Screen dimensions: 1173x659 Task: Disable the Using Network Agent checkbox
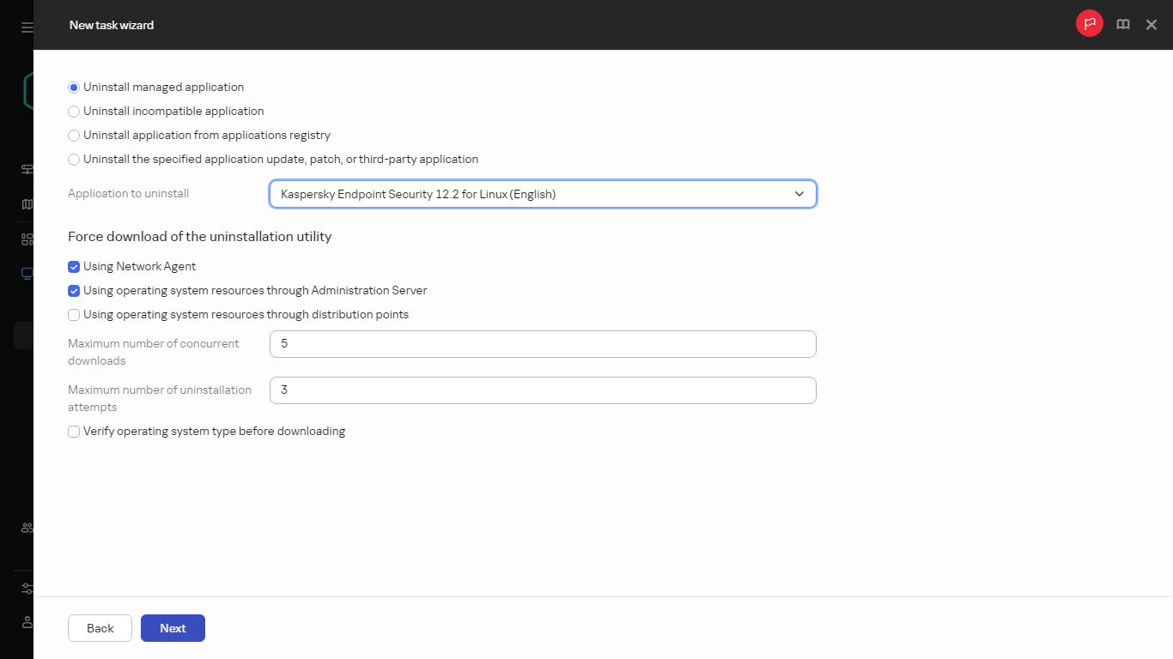tap(74, 266)
